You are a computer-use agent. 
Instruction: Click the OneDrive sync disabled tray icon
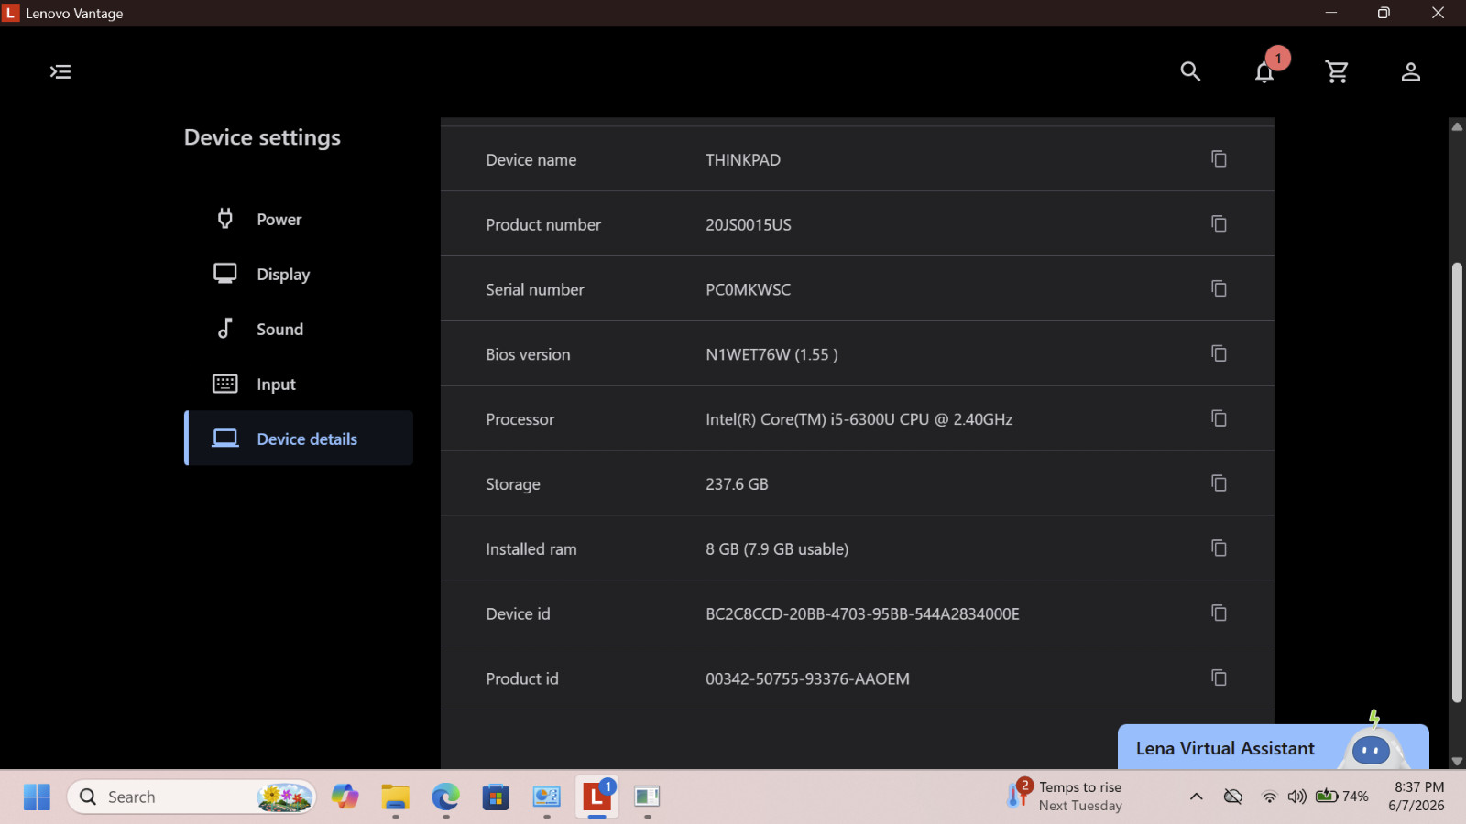(x=1233, y=797)
